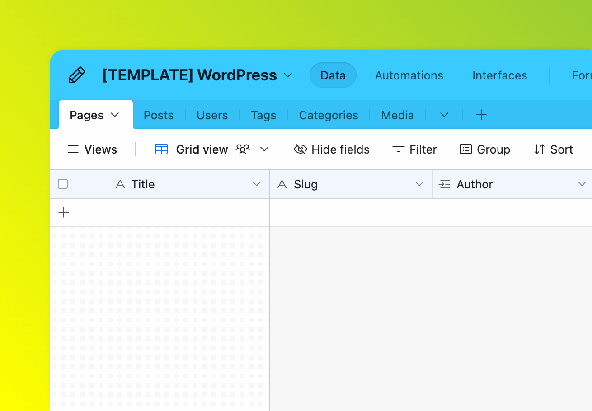592x411 pixels.
Task: Open Hide fields menu
Action: click(332, 149)
